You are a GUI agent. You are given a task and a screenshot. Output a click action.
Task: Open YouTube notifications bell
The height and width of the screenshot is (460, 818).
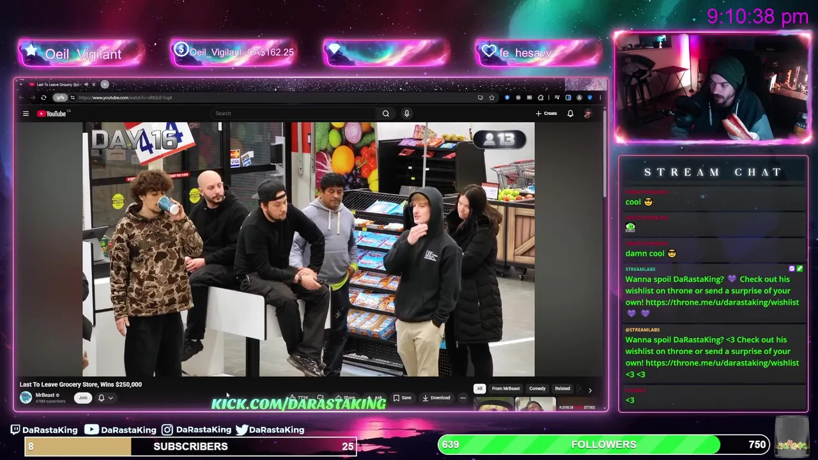tap(570, 113)
